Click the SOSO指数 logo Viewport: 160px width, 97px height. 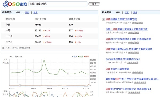(x=15, y=4)
